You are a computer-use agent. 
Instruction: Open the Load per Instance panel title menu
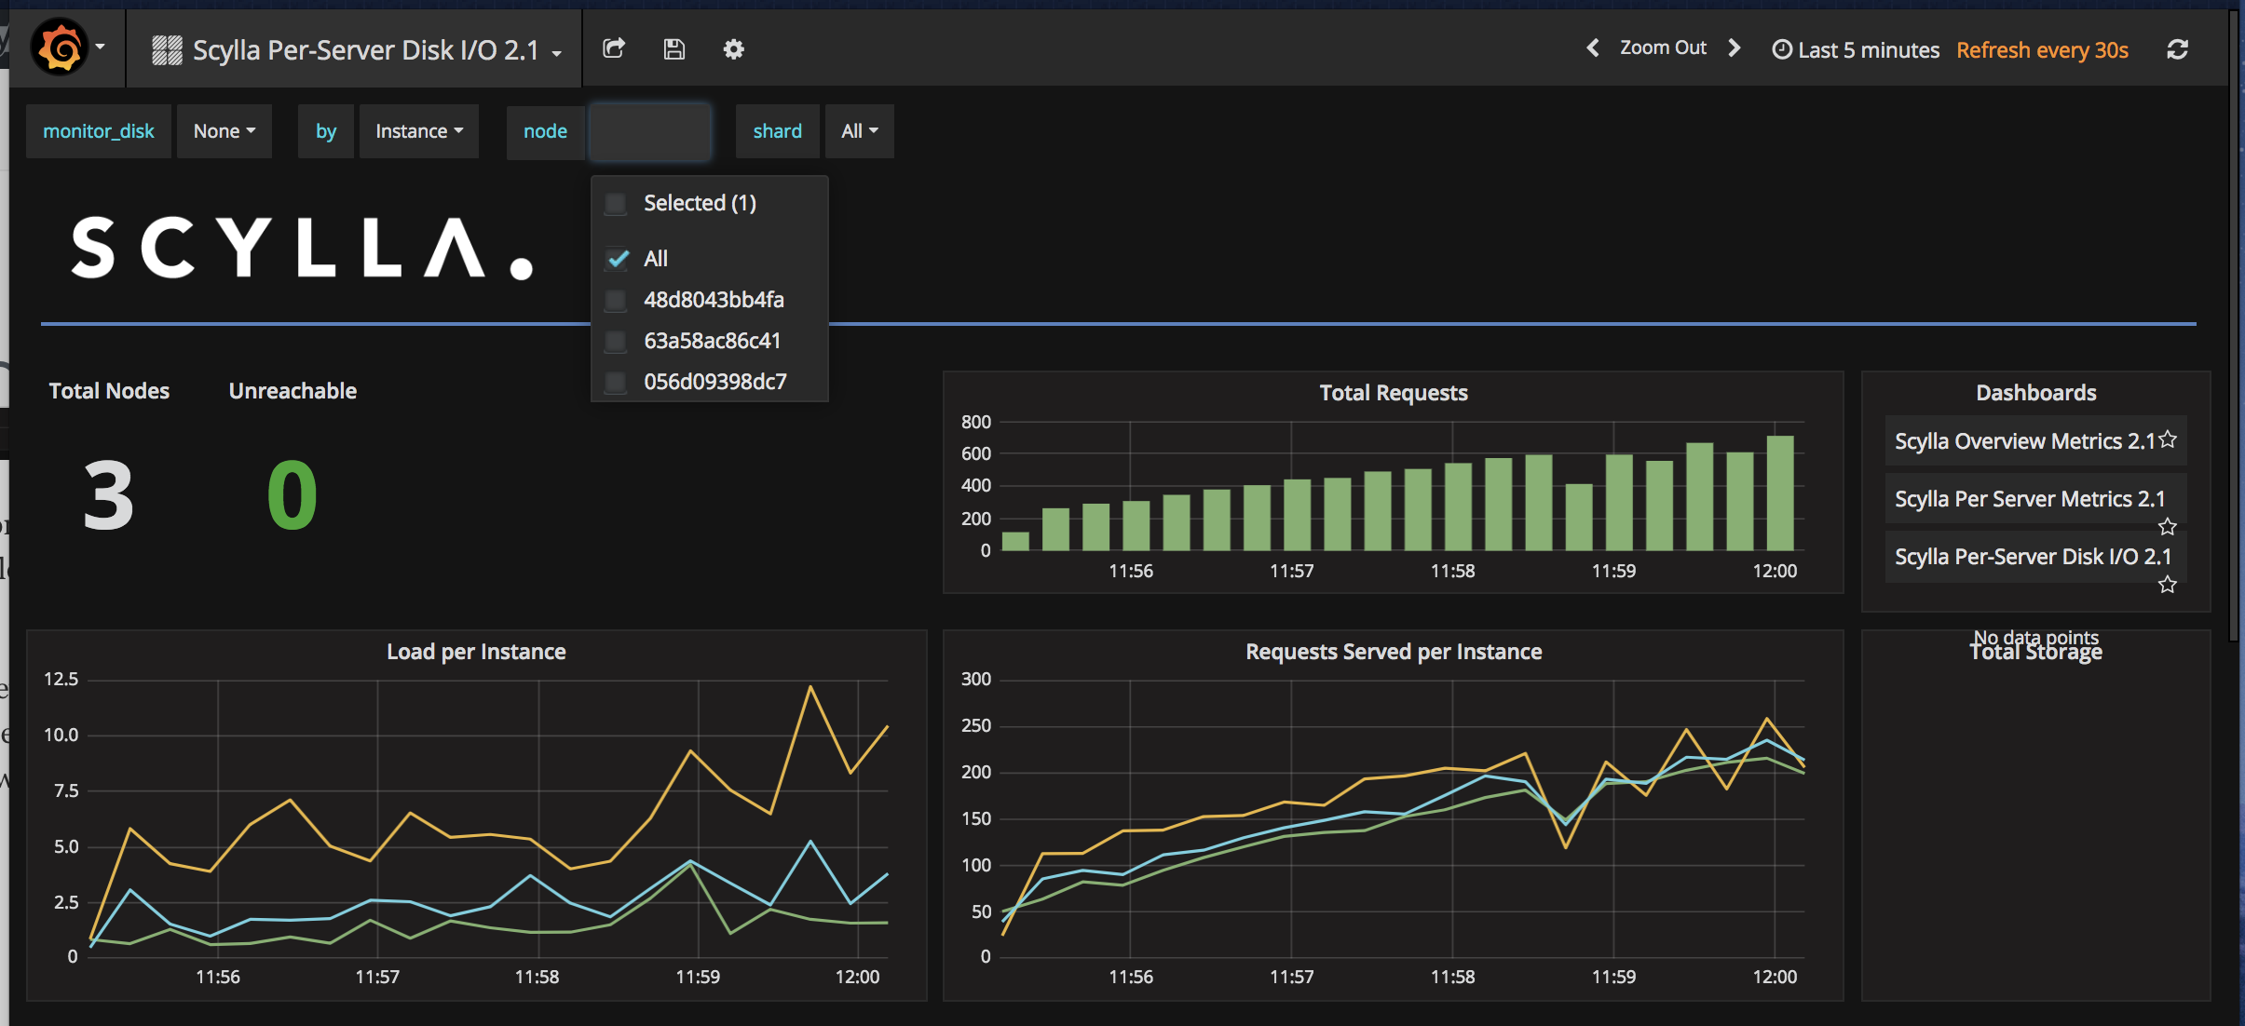pos(476,652)
